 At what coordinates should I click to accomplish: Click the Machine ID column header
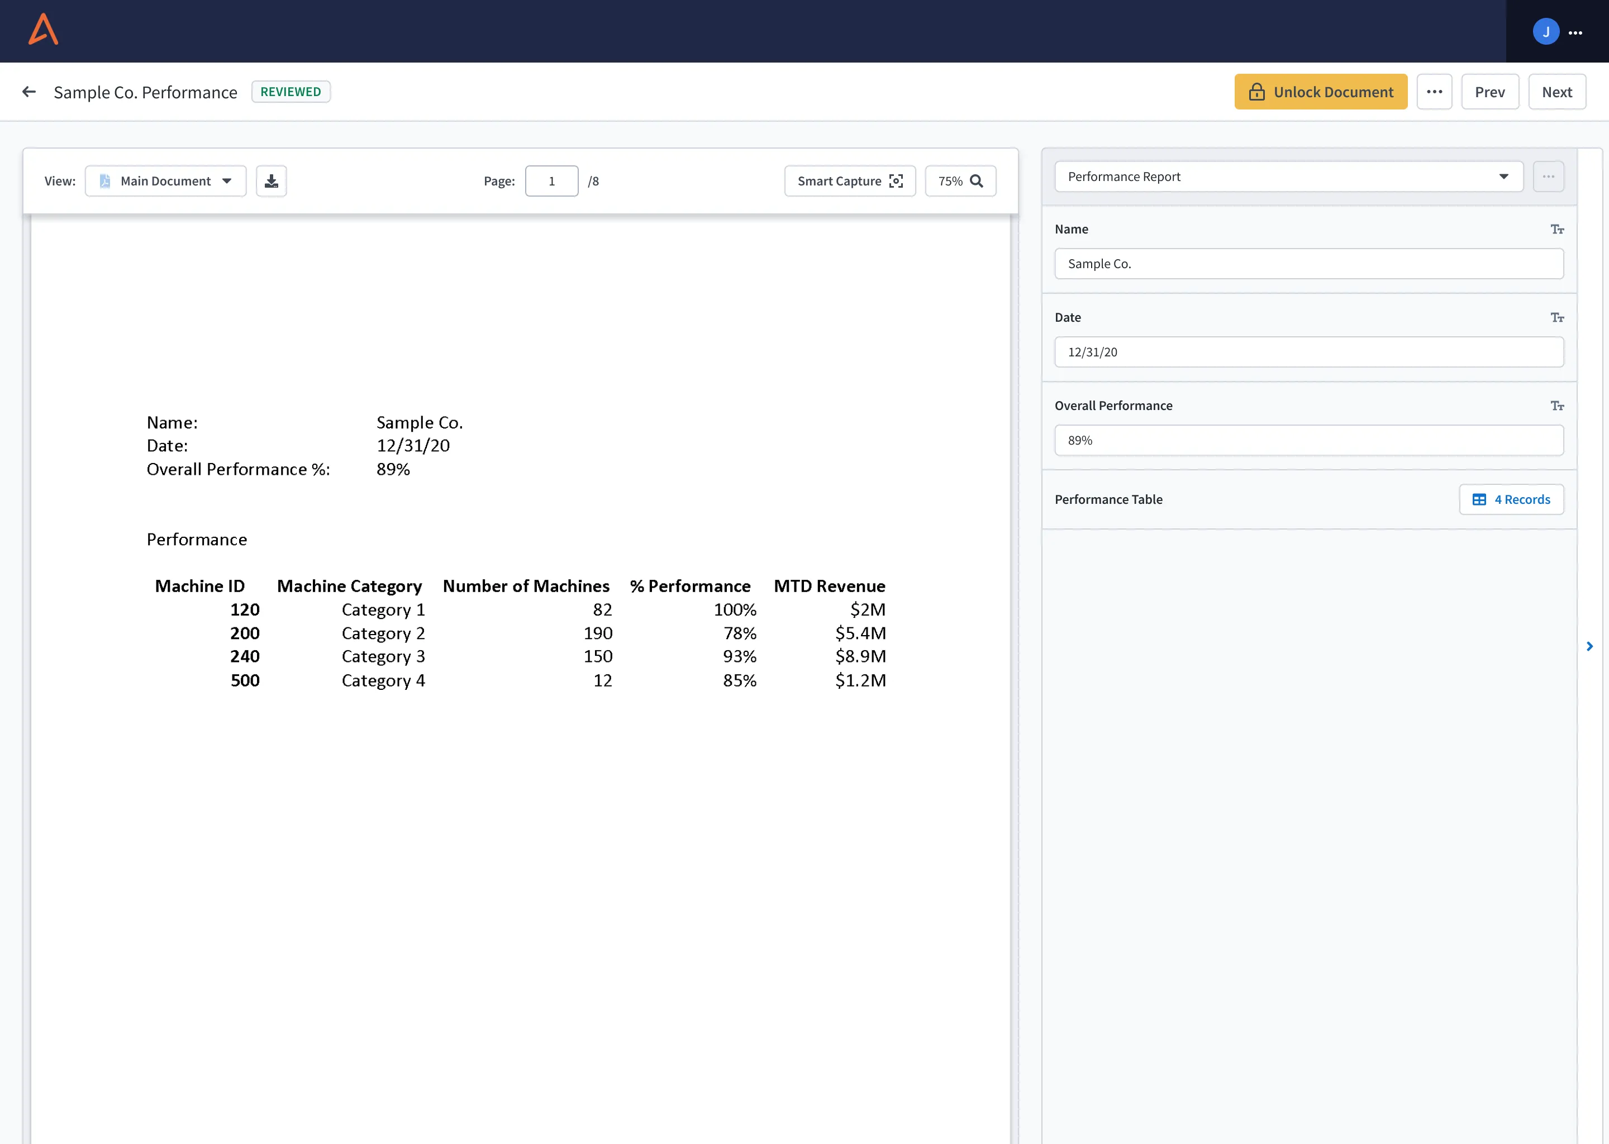[199, 586]
